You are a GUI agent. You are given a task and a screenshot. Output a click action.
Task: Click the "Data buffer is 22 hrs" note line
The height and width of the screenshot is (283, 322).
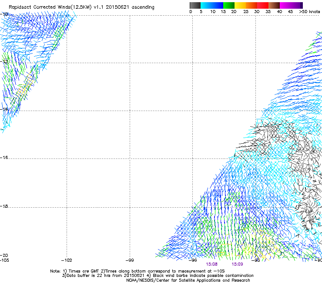158,276
